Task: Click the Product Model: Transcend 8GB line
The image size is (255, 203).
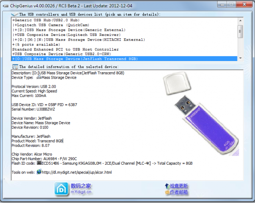Action: (37, 141)
